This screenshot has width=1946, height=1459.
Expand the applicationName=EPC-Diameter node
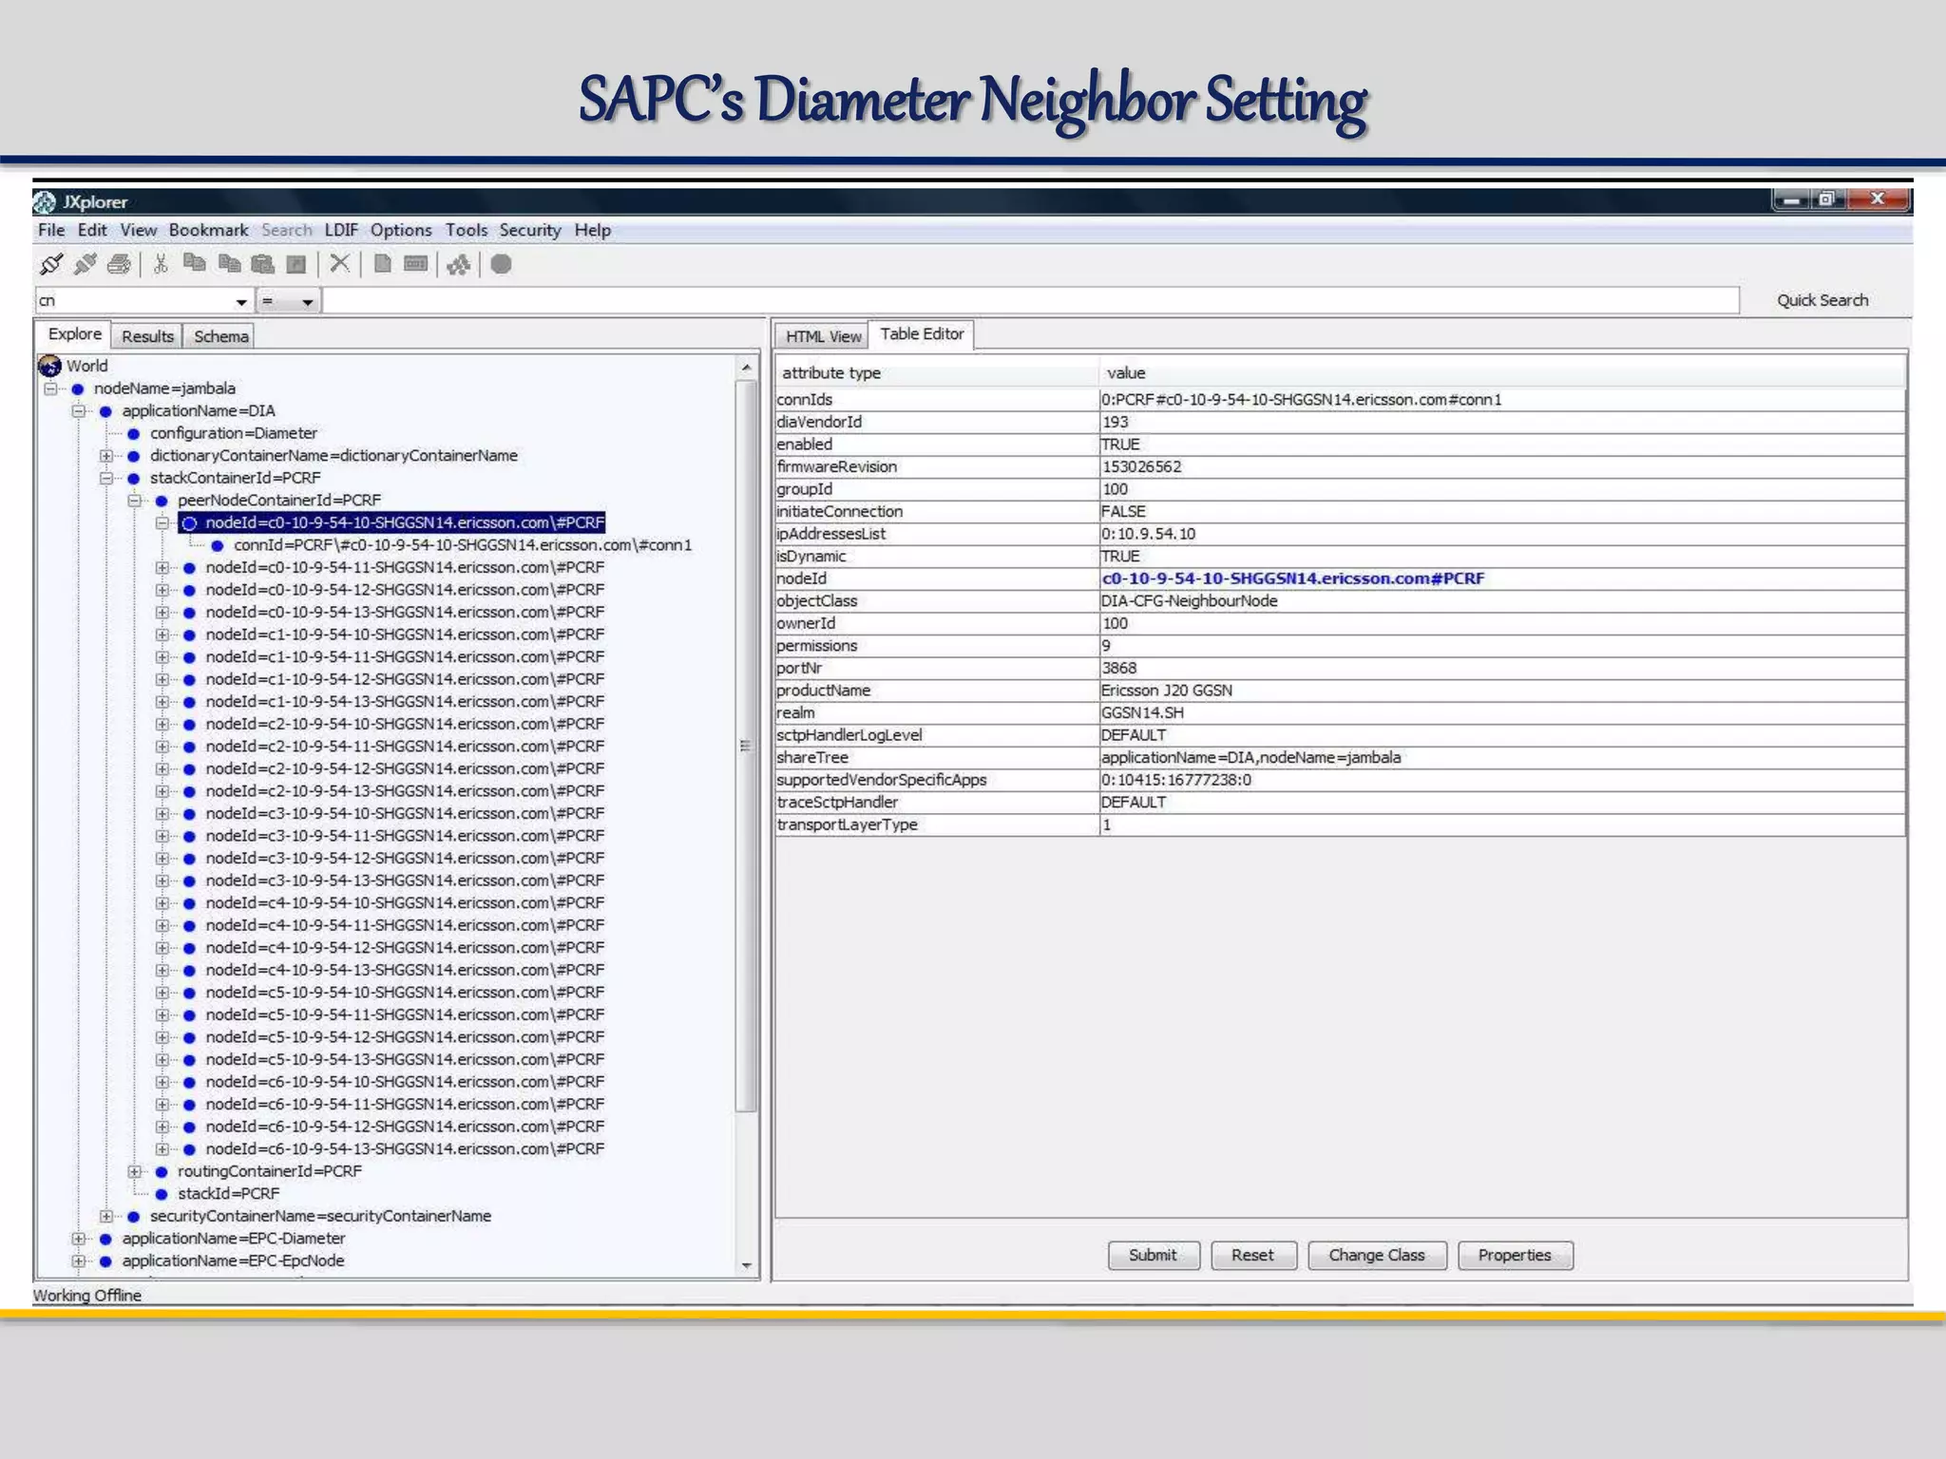[79, 1239]
